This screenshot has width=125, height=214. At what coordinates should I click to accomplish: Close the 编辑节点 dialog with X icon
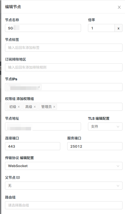(x=119, y=7)
